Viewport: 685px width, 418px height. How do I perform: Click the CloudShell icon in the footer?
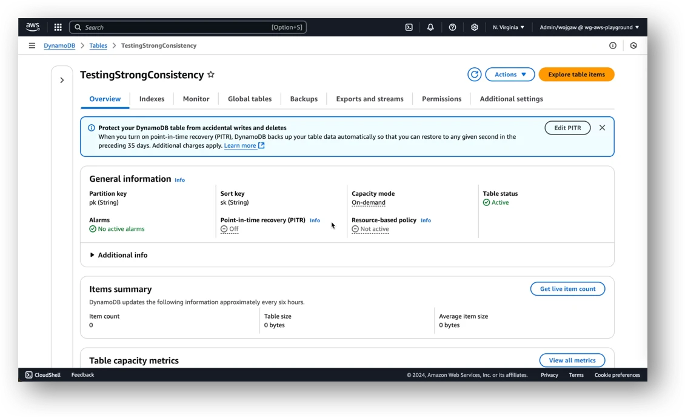point(29,375)
